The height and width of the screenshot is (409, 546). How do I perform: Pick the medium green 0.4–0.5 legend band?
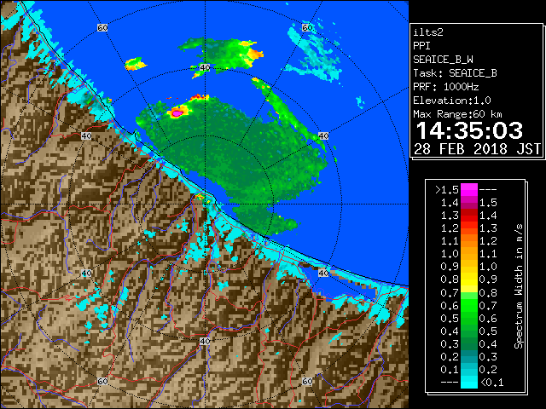click(x=469, y=331)
